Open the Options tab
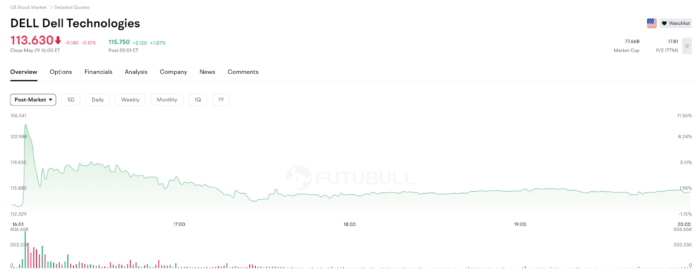The height and width of the screenshot is (275, 696). pyautogui.click(x=60, y=72)
